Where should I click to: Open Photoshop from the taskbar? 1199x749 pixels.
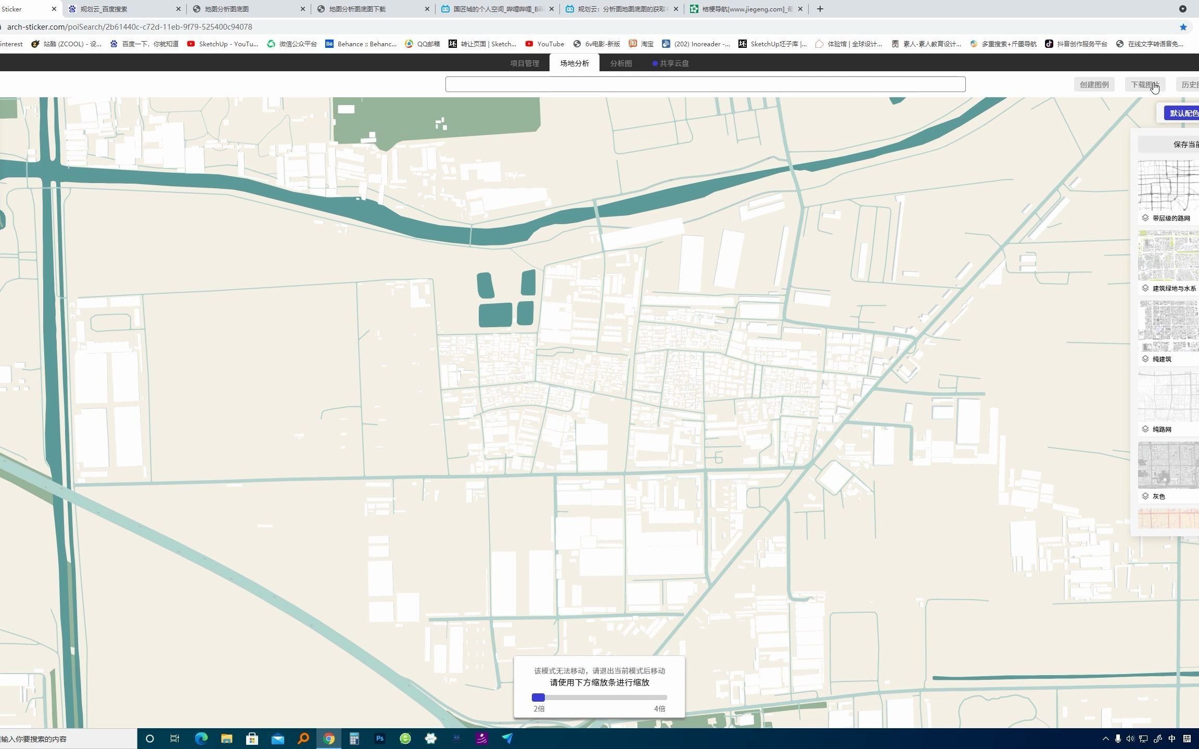point(380,738)
